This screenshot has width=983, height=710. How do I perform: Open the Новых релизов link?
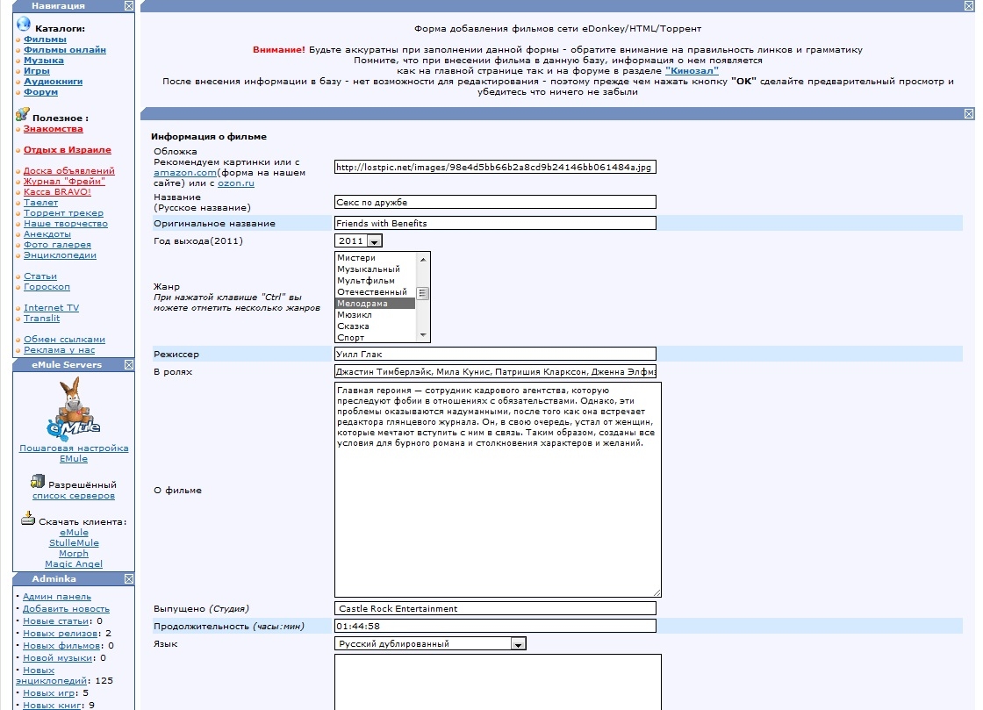pyautogui.click(x=61, y=634)
